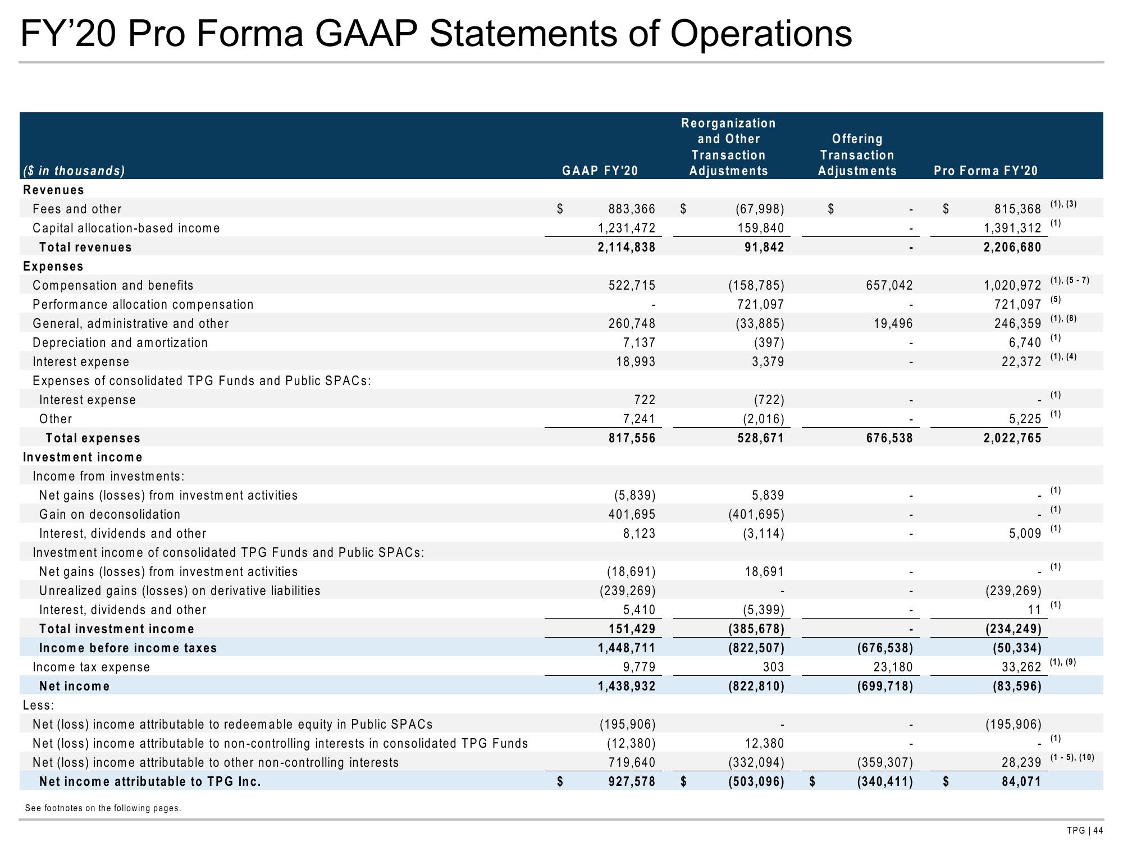1123x842 pixels.
Task: Select the value 1,231,472
Action: [627, 228]
